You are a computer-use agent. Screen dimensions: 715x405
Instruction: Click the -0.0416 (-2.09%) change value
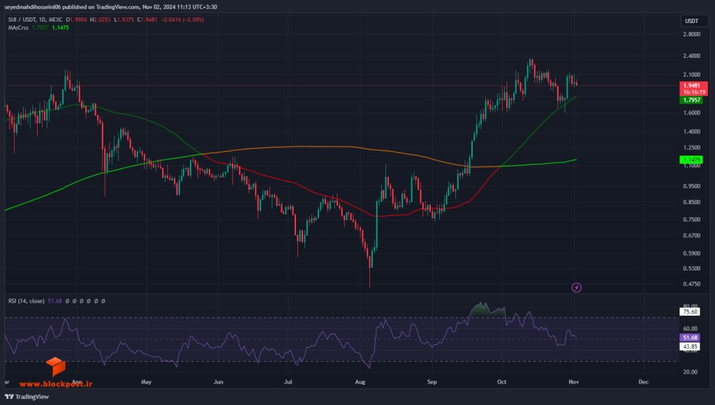[182, 20]
